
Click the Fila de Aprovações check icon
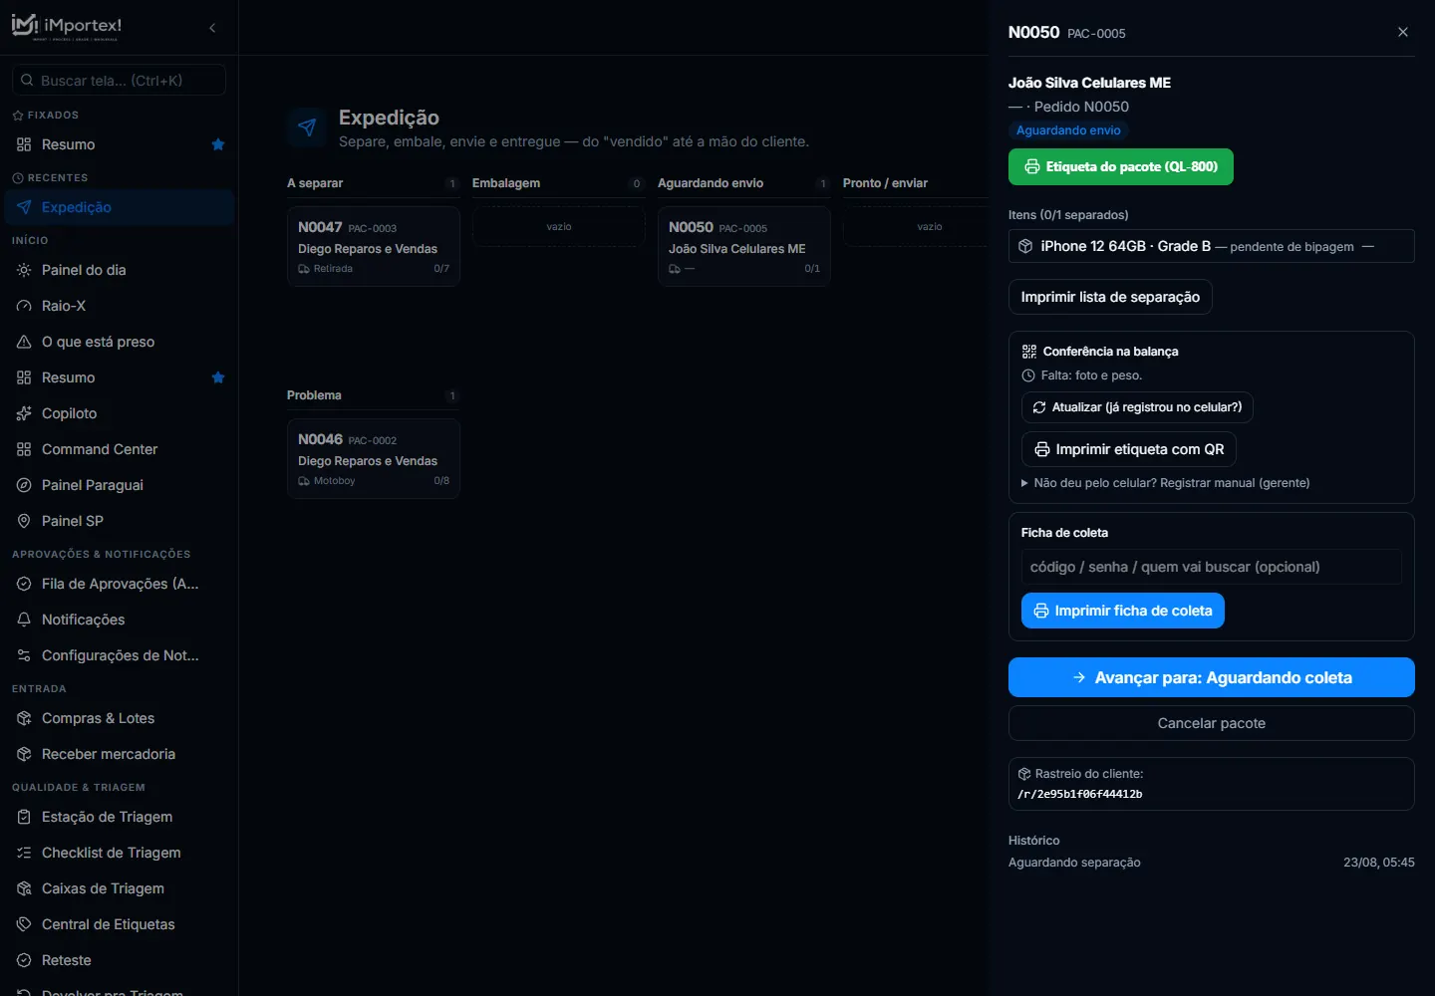click(24, 584)
